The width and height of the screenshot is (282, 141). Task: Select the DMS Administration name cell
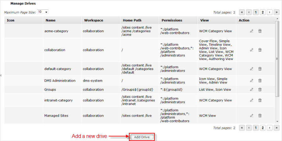coord(62,81)
